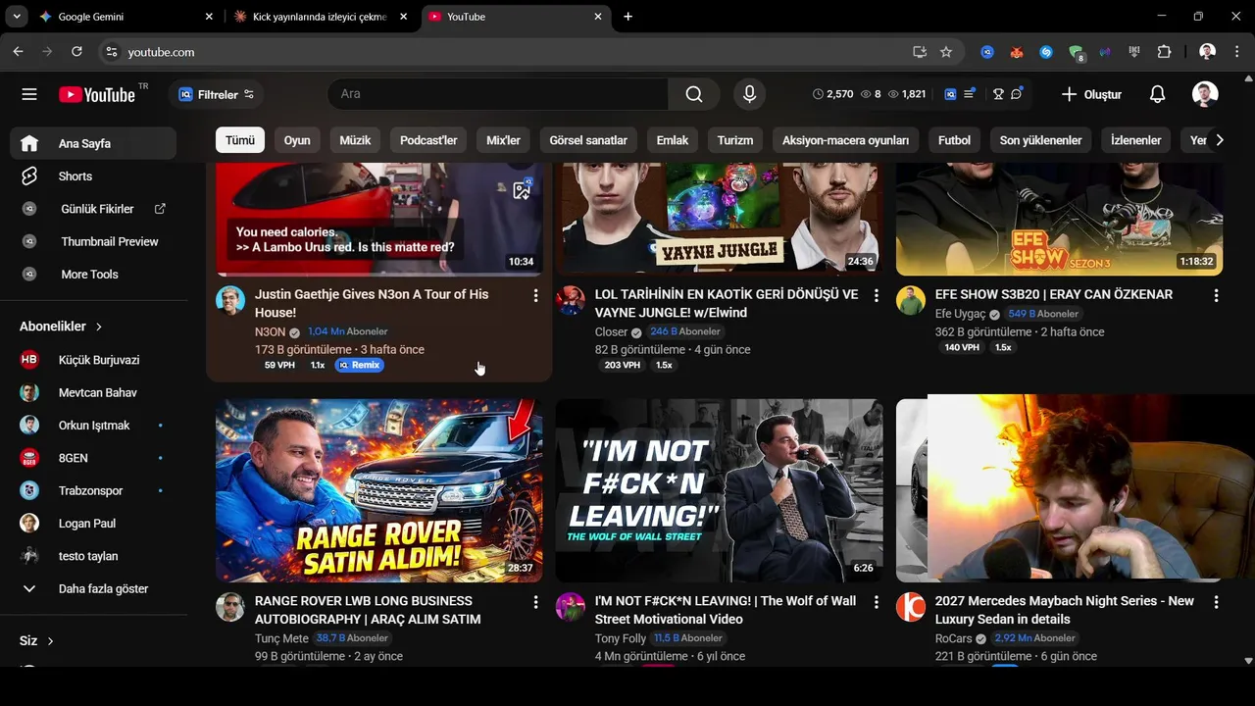Viewport: 1255px width, 706px height.
Task: Open Orkun Işıtmak subscription
Action: [x=93, y=426]
